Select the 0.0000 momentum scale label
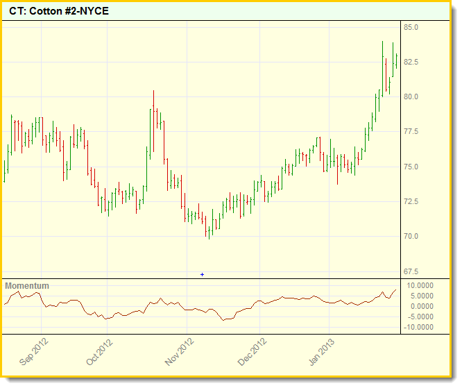This screenshot has height=388, width=462. point(422,307)
